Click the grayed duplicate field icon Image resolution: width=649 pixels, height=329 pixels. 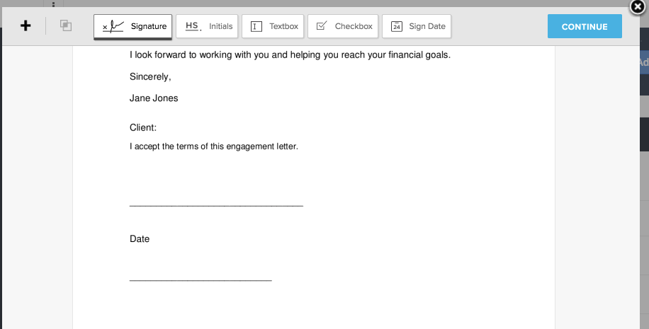pos(66,25)
